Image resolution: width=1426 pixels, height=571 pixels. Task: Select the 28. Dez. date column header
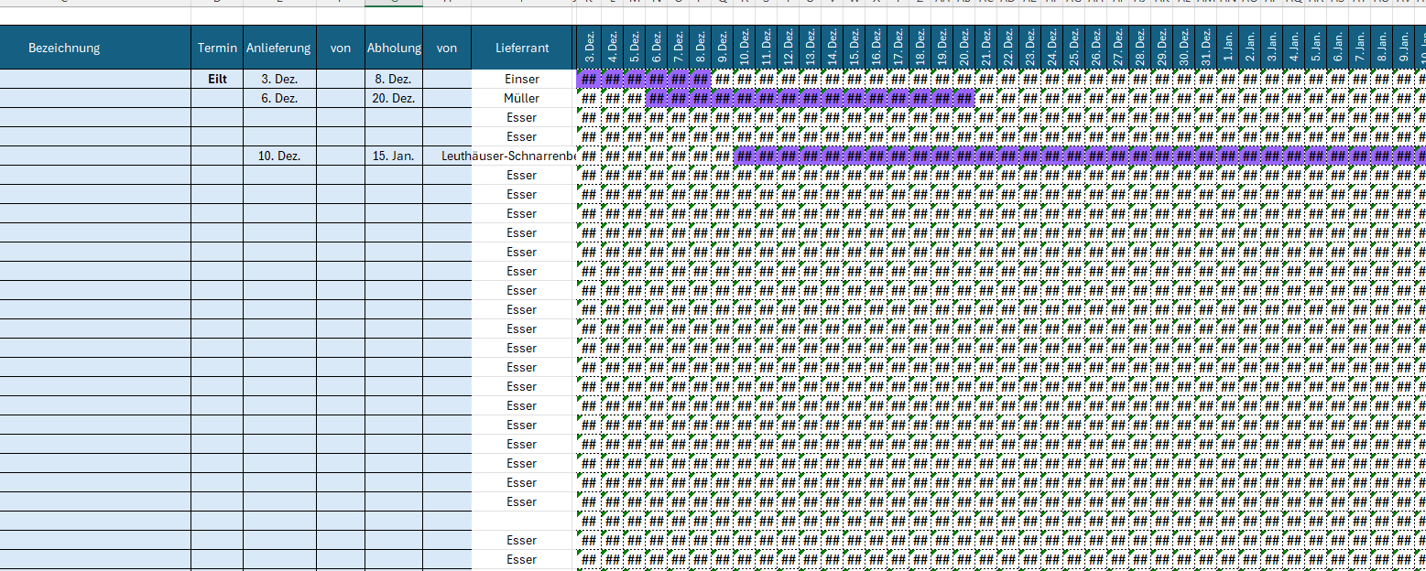1139,48
